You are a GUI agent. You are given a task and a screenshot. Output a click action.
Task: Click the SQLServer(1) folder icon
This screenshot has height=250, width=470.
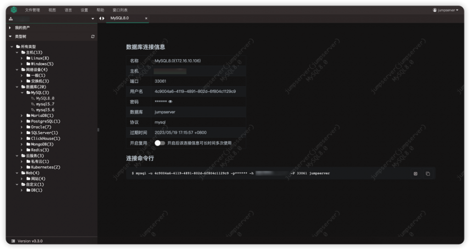coord(28,133)
